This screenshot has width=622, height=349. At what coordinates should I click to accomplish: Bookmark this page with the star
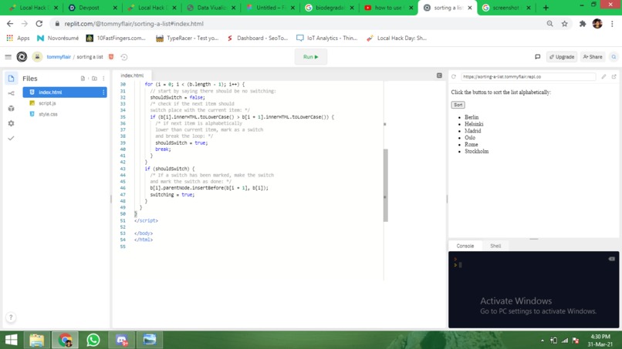[x=564, y=24]
